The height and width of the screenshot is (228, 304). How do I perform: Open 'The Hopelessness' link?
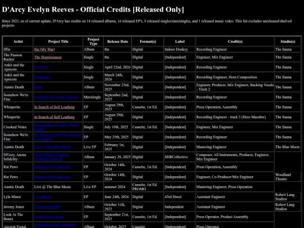tap(48, 57)
